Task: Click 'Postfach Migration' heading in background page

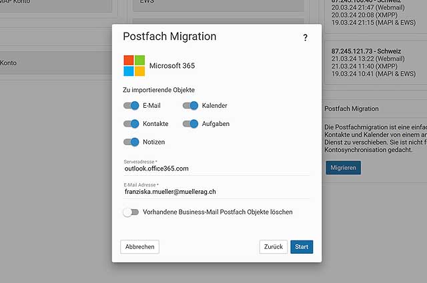Action: click(352, 109)
